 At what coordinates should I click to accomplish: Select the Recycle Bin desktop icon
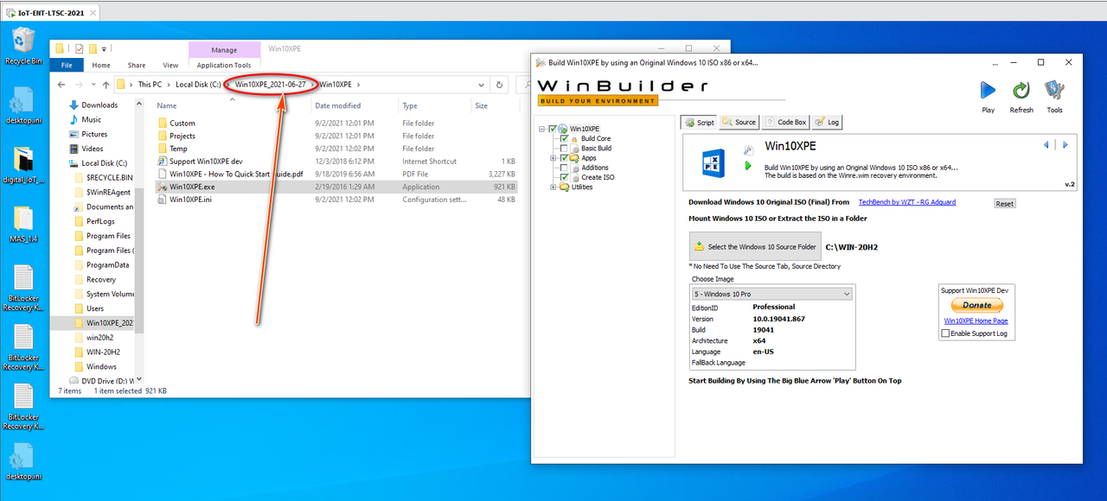(x=23, y=45)
